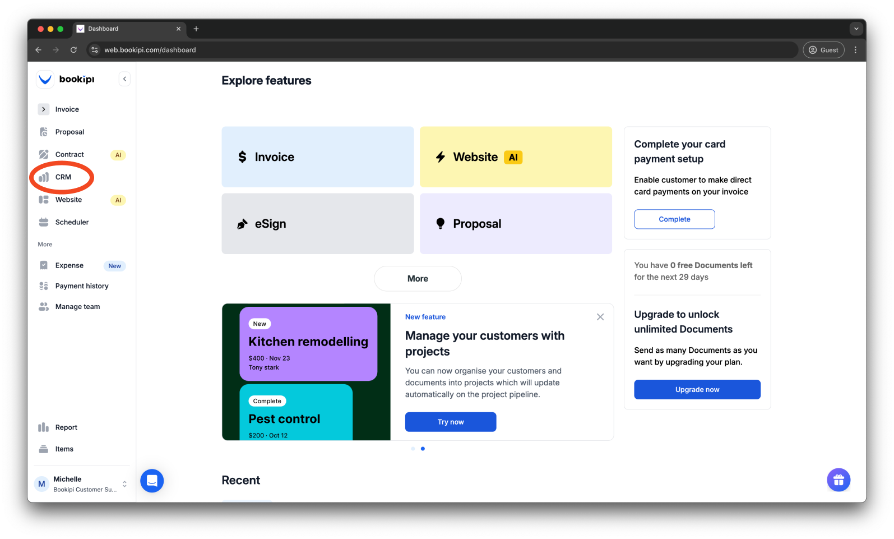894x539 pixels.
Task: Click the Contract sidebar icon
Action: click(x=44, y=154)
